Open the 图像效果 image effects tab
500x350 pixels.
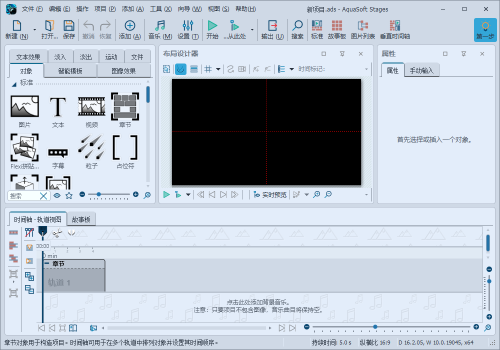tap(123, 71)
